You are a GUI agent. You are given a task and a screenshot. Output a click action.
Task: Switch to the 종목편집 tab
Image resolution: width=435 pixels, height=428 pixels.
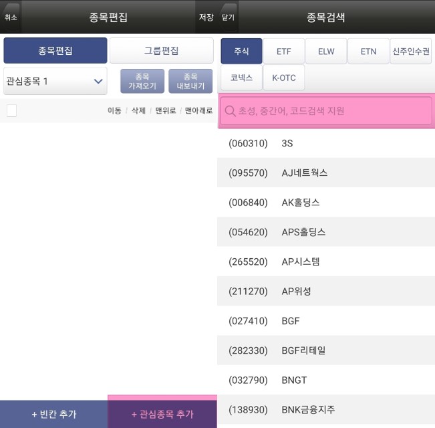[x=55, y=51]
